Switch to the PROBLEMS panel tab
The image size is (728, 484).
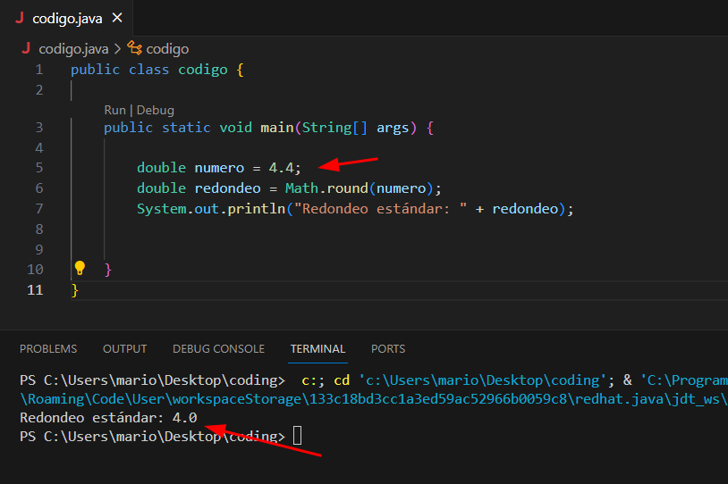48,348
